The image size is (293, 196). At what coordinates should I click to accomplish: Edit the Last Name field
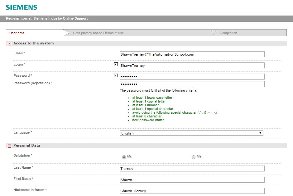[192, 169]
